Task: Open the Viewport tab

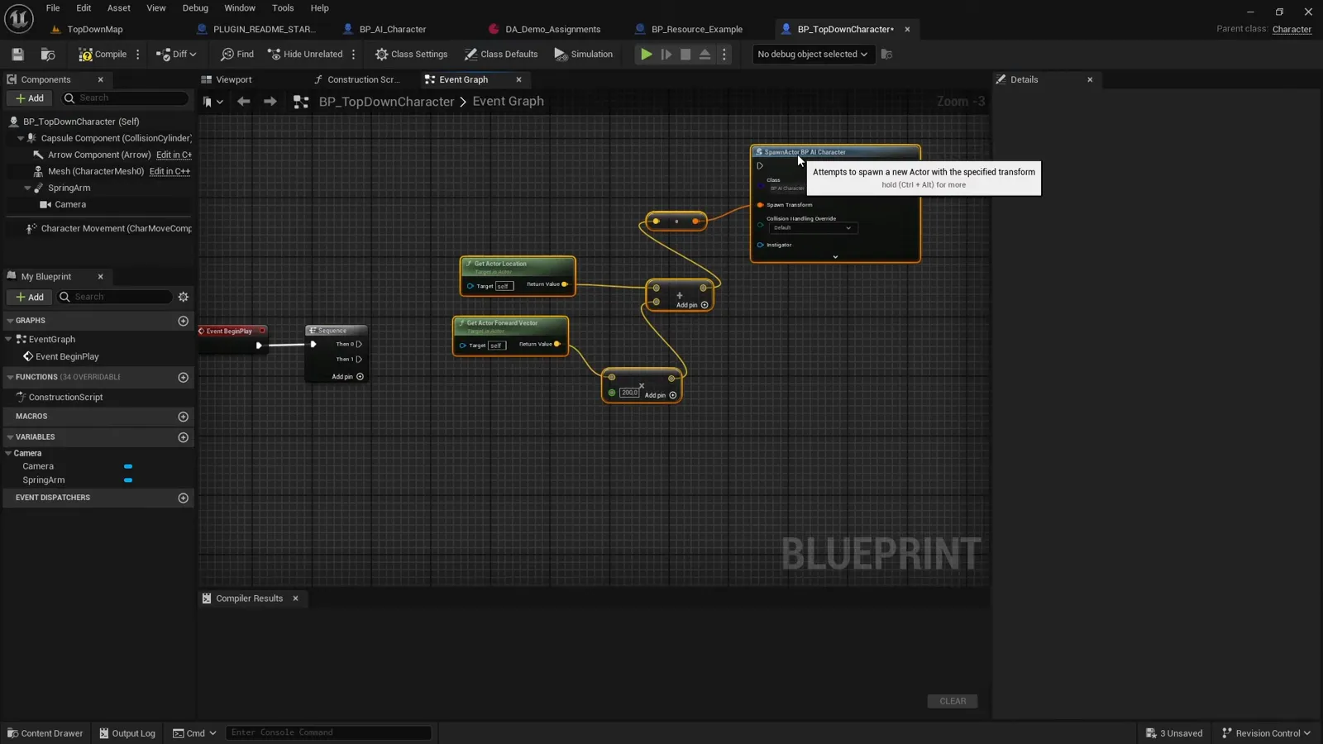Action: point(234,79)
